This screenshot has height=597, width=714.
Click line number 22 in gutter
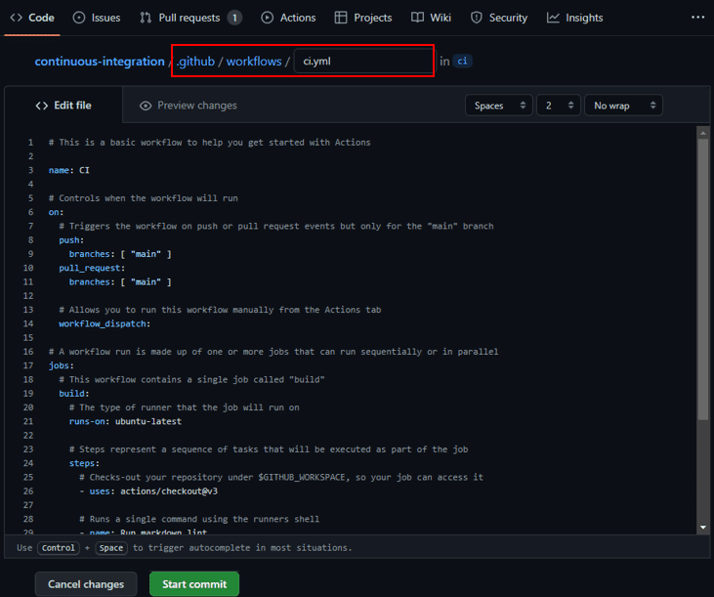(x=28, y=436)
